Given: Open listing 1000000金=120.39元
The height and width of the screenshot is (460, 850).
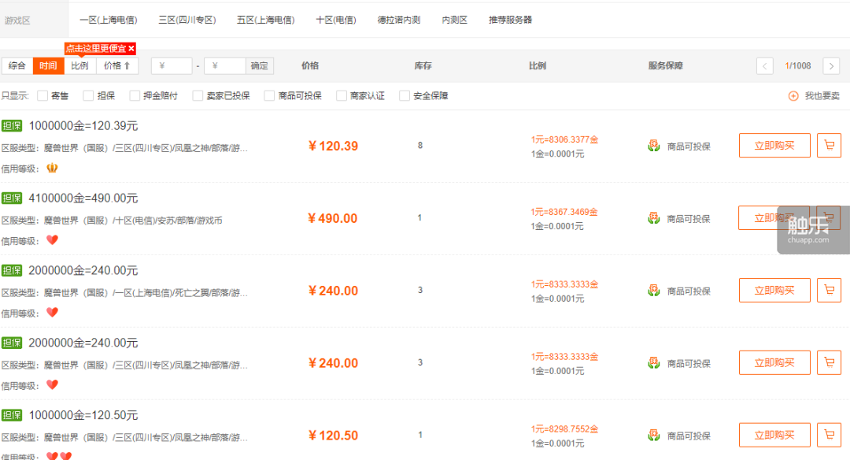Looking at the screenshot, I should click(83, 126).
